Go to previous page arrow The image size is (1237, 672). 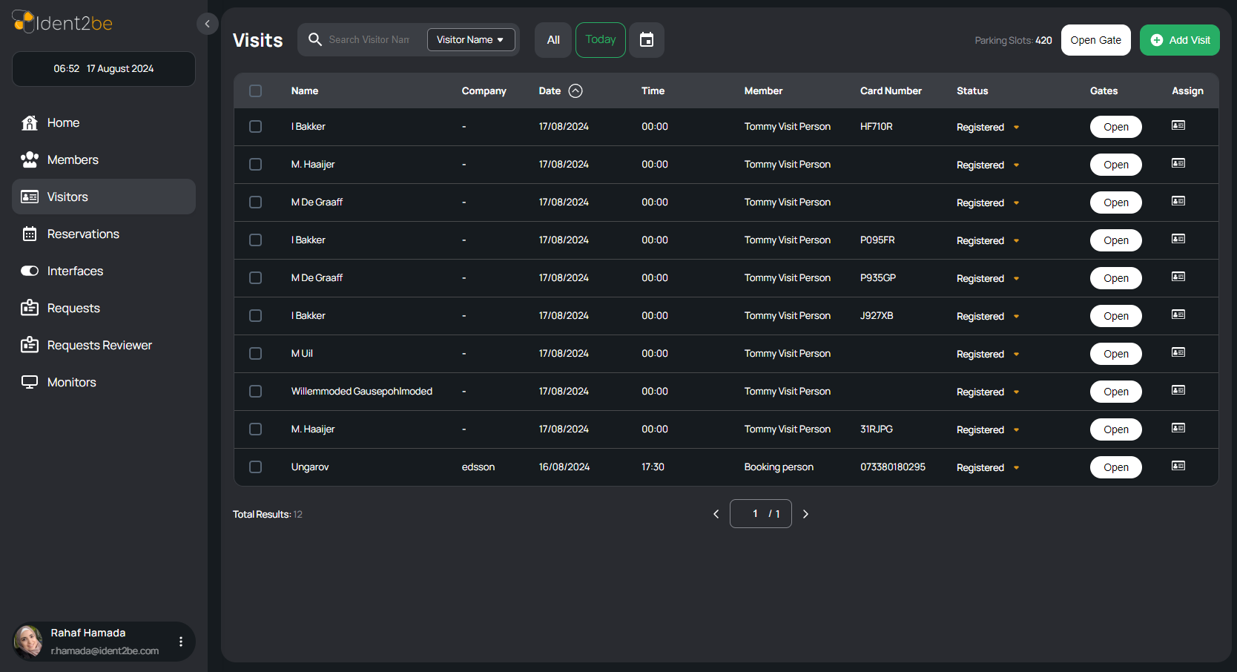[x=716, y=514]
